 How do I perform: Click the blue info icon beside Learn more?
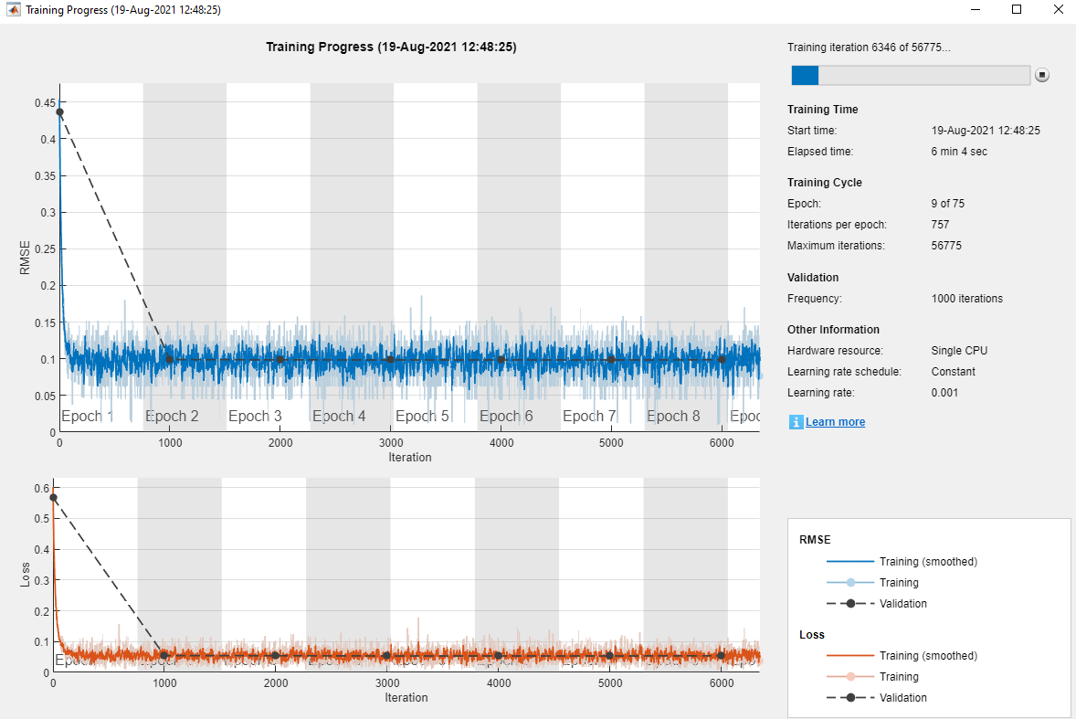[x=796, y=422]
